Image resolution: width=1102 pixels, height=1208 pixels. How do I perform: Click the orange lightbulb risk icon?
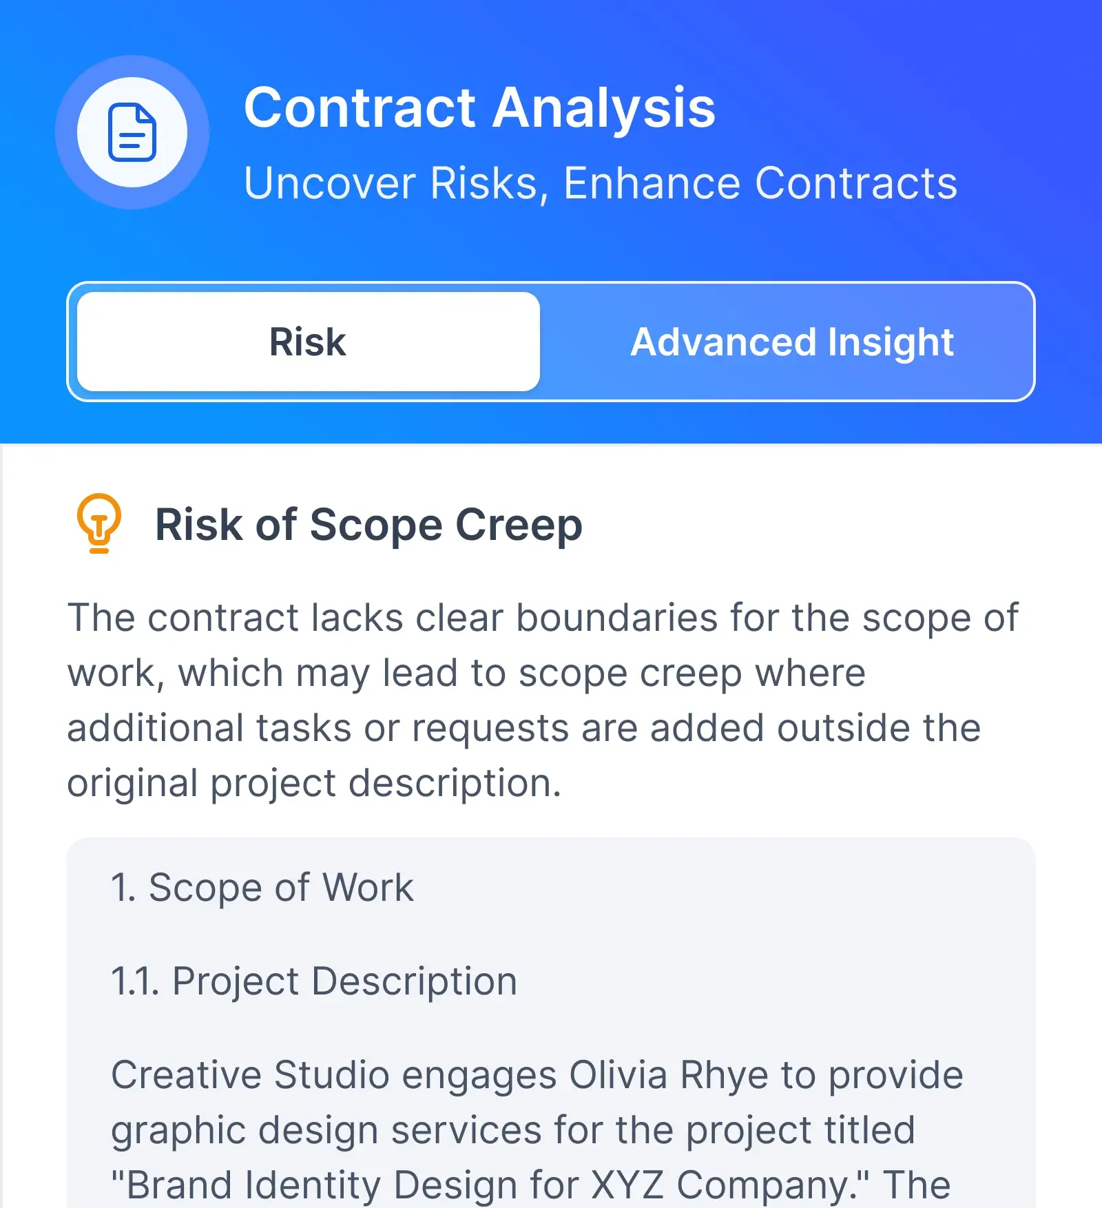pos(99,523)
